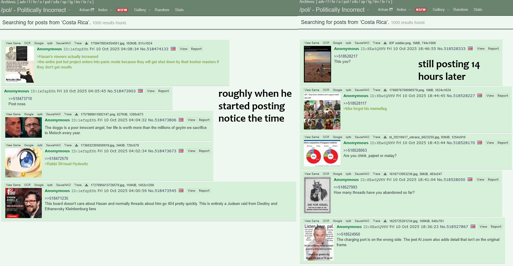Click the flag icon on post No.518473806
This screenshot has height=266, width=513.
[181, 120]
